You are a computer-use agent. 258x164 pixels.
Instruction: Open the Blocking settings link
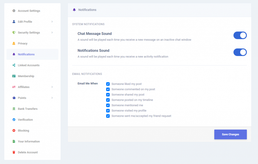(x=33, y=131)
